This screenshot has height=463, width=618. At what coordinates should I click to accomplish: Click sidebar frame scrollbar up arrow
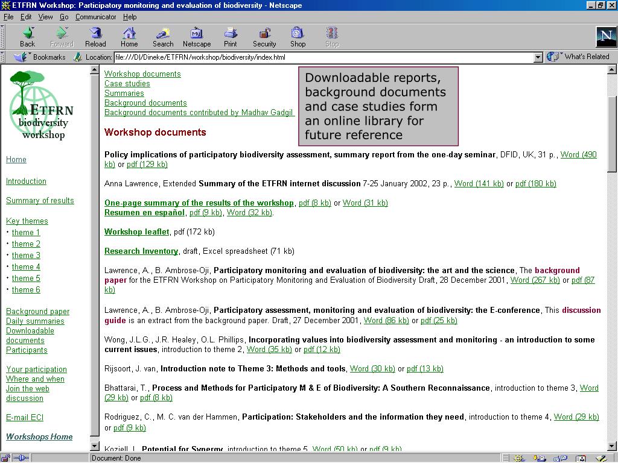pyautogui.click(x=95, y=70)
